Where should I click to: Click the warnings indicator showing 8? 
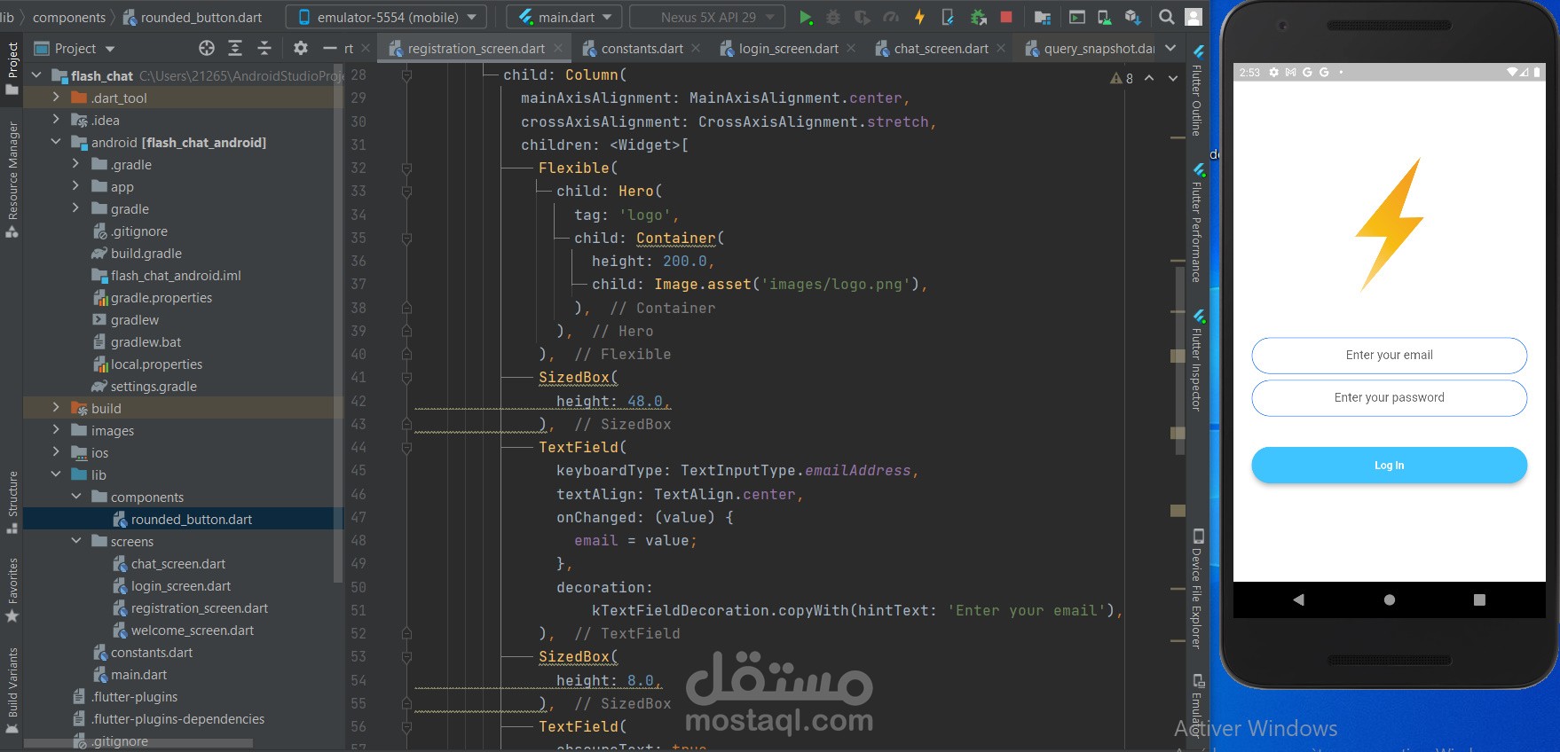(x=1122, y=78)
